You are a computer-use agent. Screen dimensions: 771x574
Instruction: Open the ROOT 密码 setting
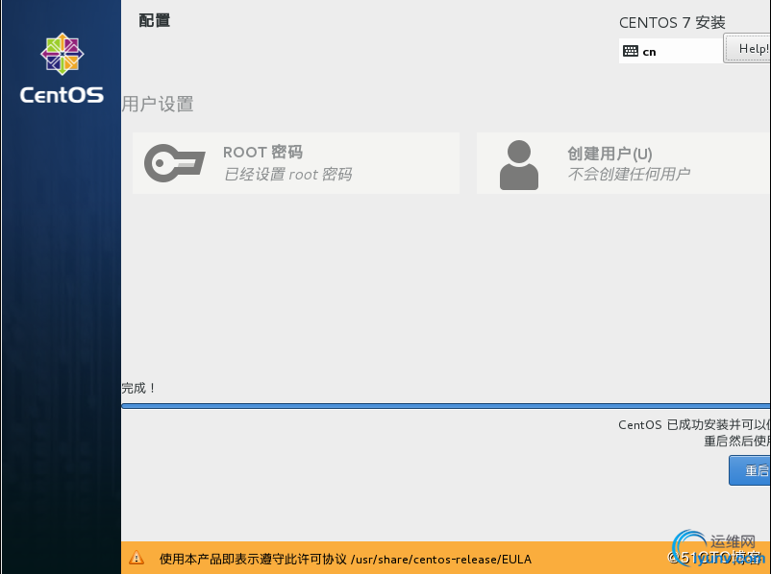pyautogui.click(x=296, y=163)
